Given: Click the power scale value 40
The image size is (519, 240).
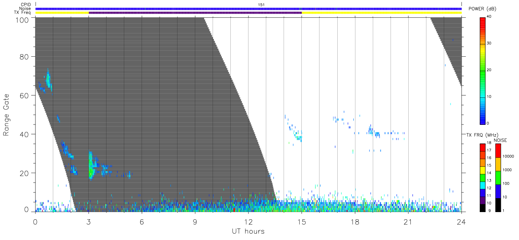Looking at the screenshot, I should [489, 17].
